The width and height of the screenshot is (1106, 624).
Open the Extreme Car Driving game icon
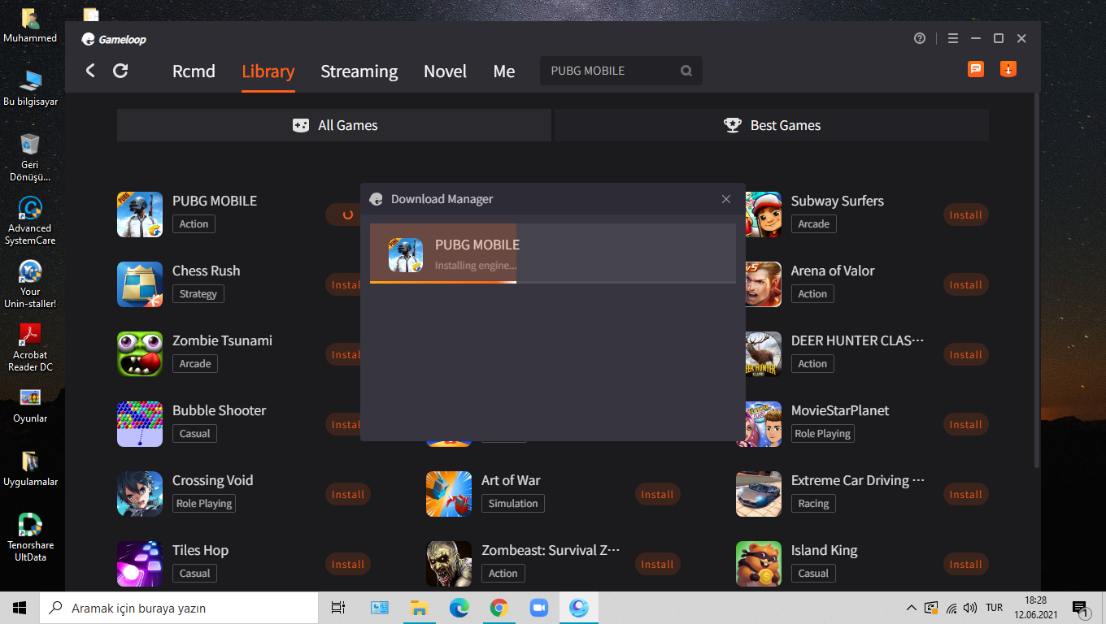click(759, 494)
